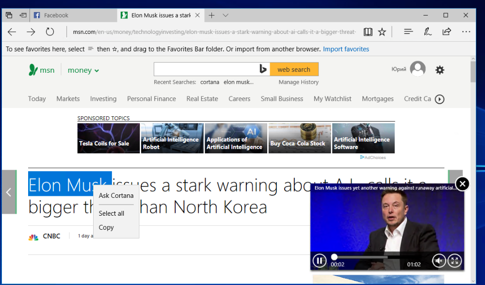This screenshot has width=485, height=285.
Task: Click the Bing search input field
Action: [x=206, y=69]
